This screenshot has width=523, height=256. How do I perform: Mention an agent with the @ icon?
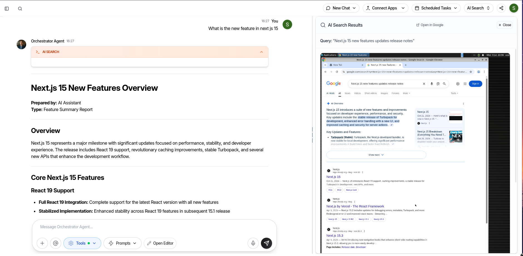click(56, 243)
